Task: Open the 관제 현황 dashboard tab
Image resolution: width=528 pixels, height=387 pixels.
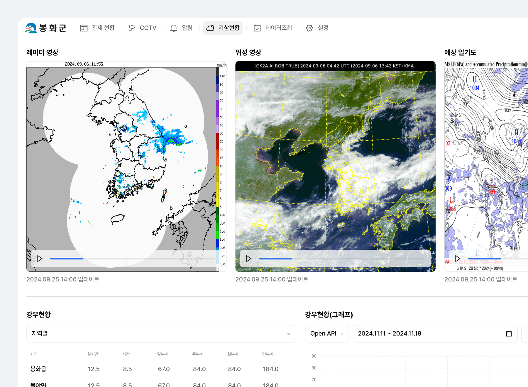Action: (97, 28)
